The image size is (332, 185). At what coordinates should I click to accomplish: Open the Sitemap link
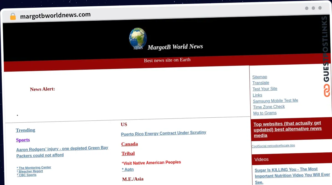point(260,77)
